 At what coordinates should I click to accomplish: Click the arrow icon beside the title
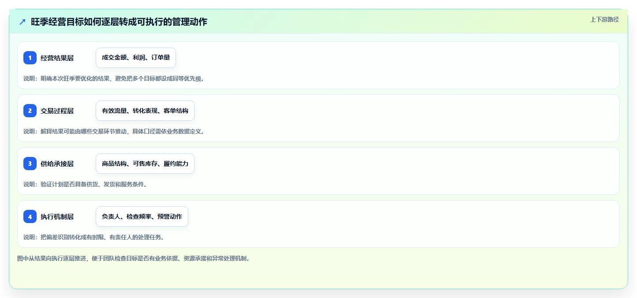click(22, 22)
